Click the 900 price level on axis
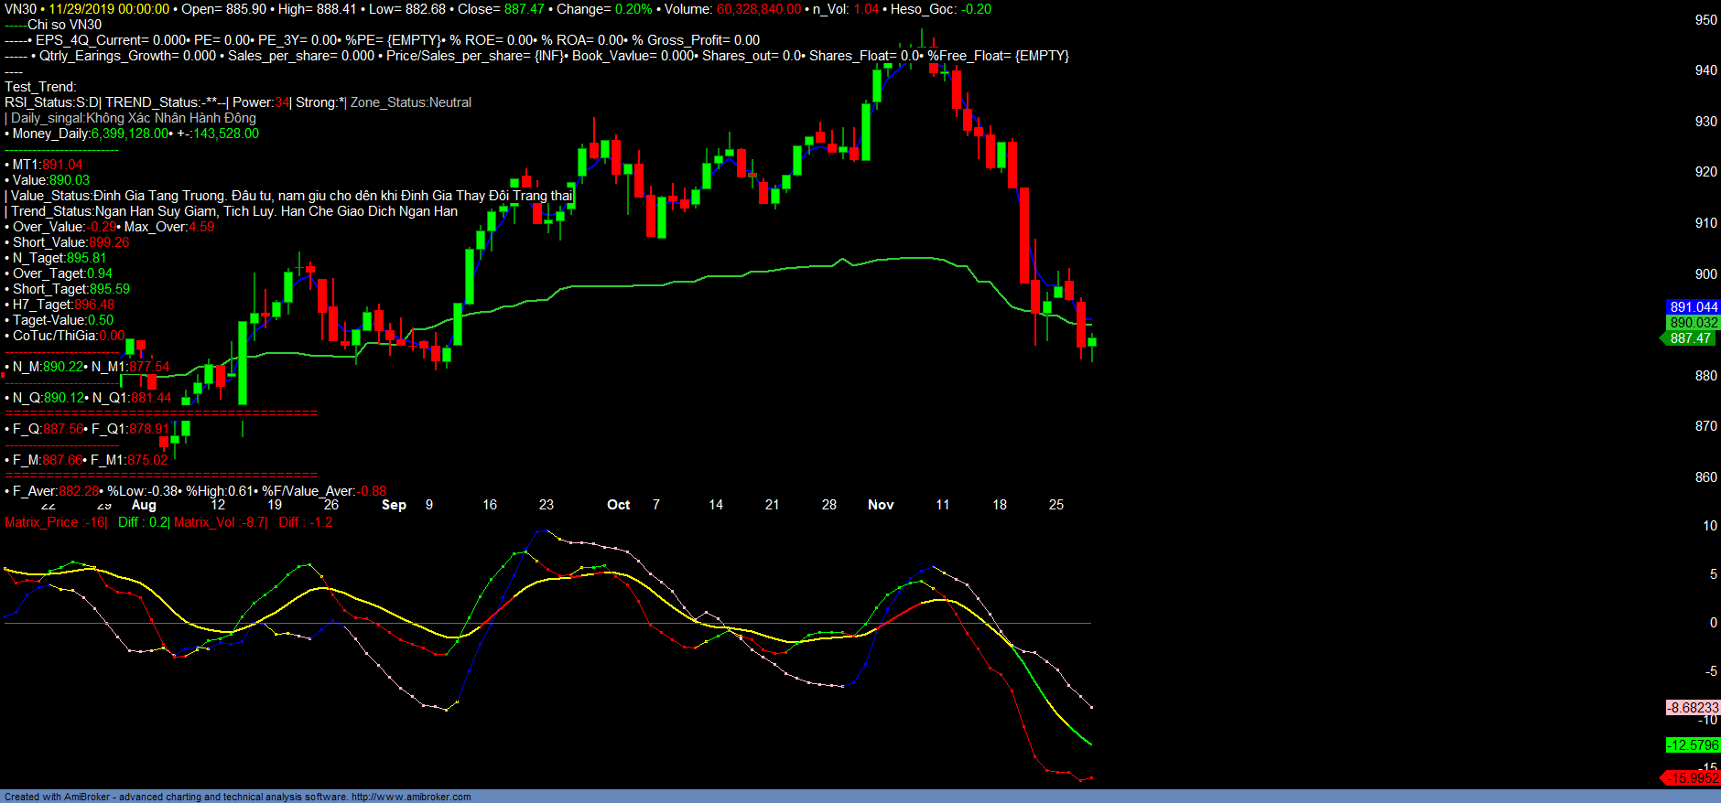Image resolution: width=1721 pixels, height=803 pixels. pos(1705,273)
